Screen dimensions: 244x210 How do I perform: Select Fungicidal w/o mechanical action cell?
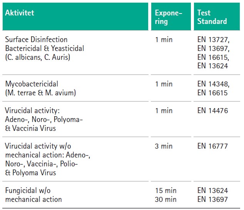pos(33,195)
